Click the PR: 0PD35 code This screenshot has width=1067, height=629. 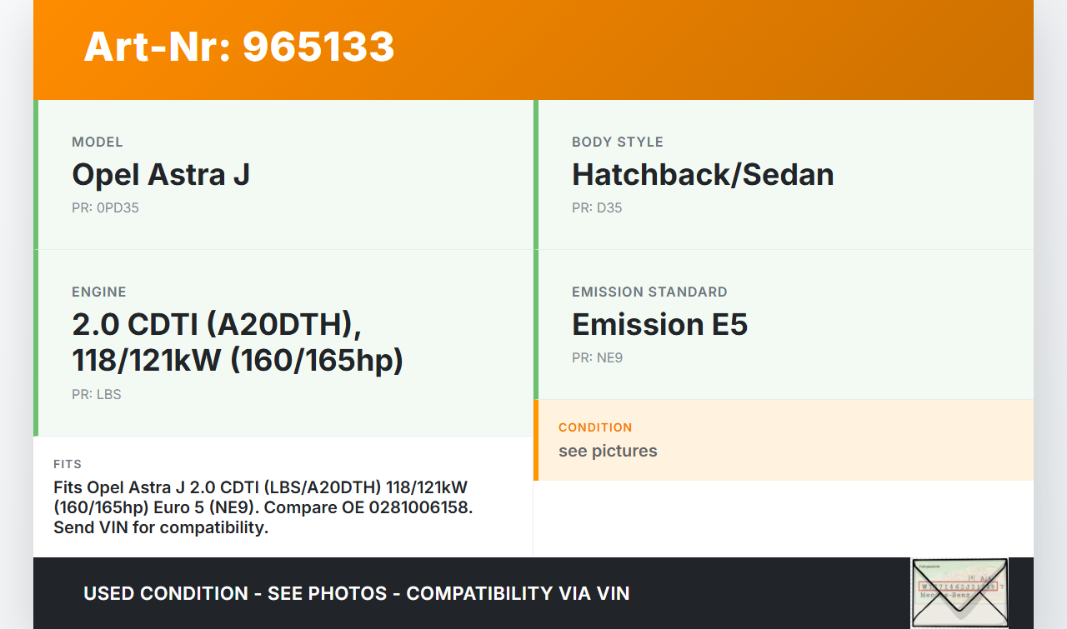pos(105,208)
